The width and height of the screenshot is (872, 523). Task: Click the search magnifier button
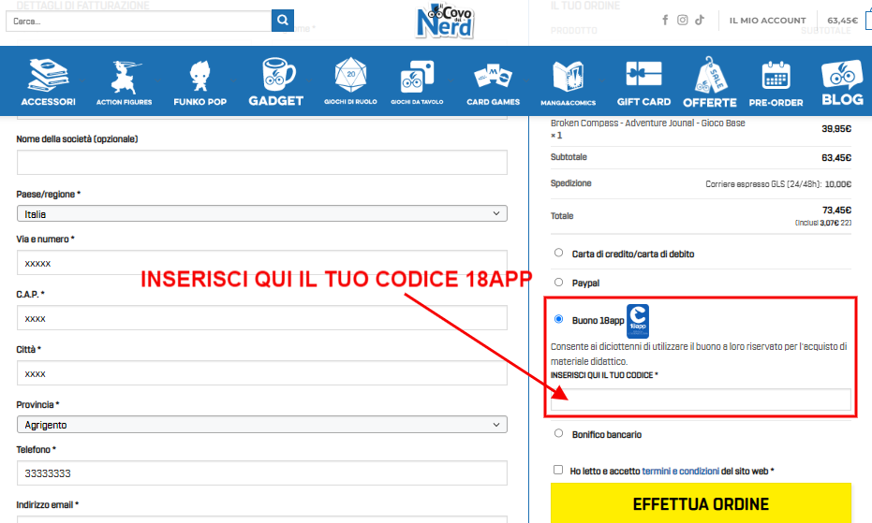(x=283, y=21)
